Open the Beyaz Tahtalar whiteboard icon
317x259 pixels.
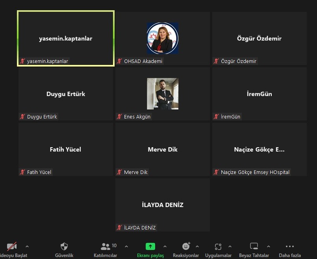coord(254,246)
